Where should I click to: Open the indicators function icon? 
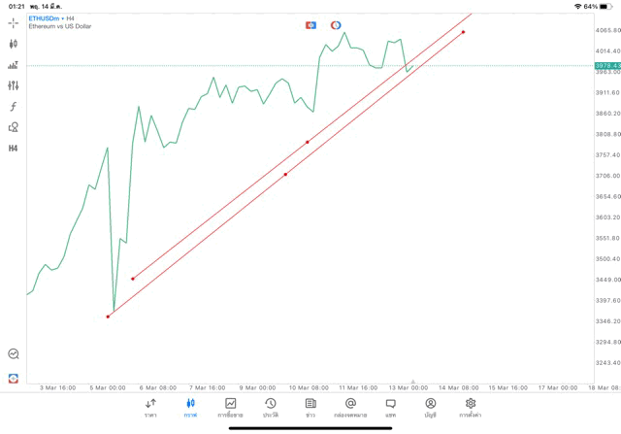(14, 107)
